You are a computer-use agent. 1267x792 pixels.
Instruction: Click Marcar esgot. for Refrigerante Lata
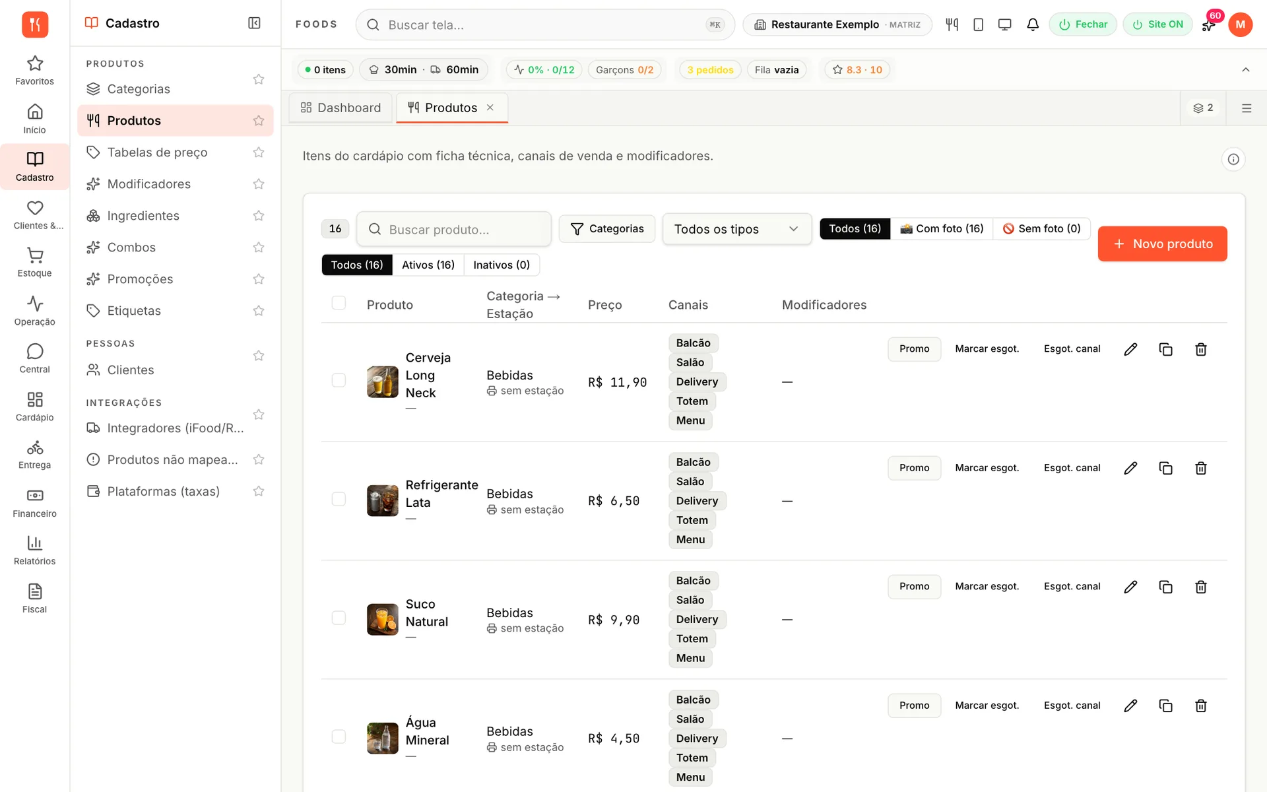pos(987,468)
